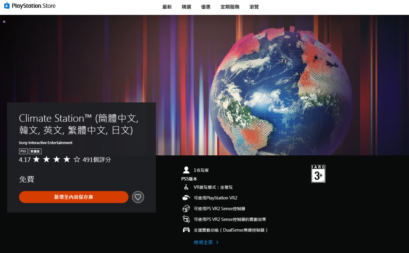Click the DualSense controller vibration icon
Image resolution: width=409 pixels, height=253 pixels.
click(x=186, y=230)
